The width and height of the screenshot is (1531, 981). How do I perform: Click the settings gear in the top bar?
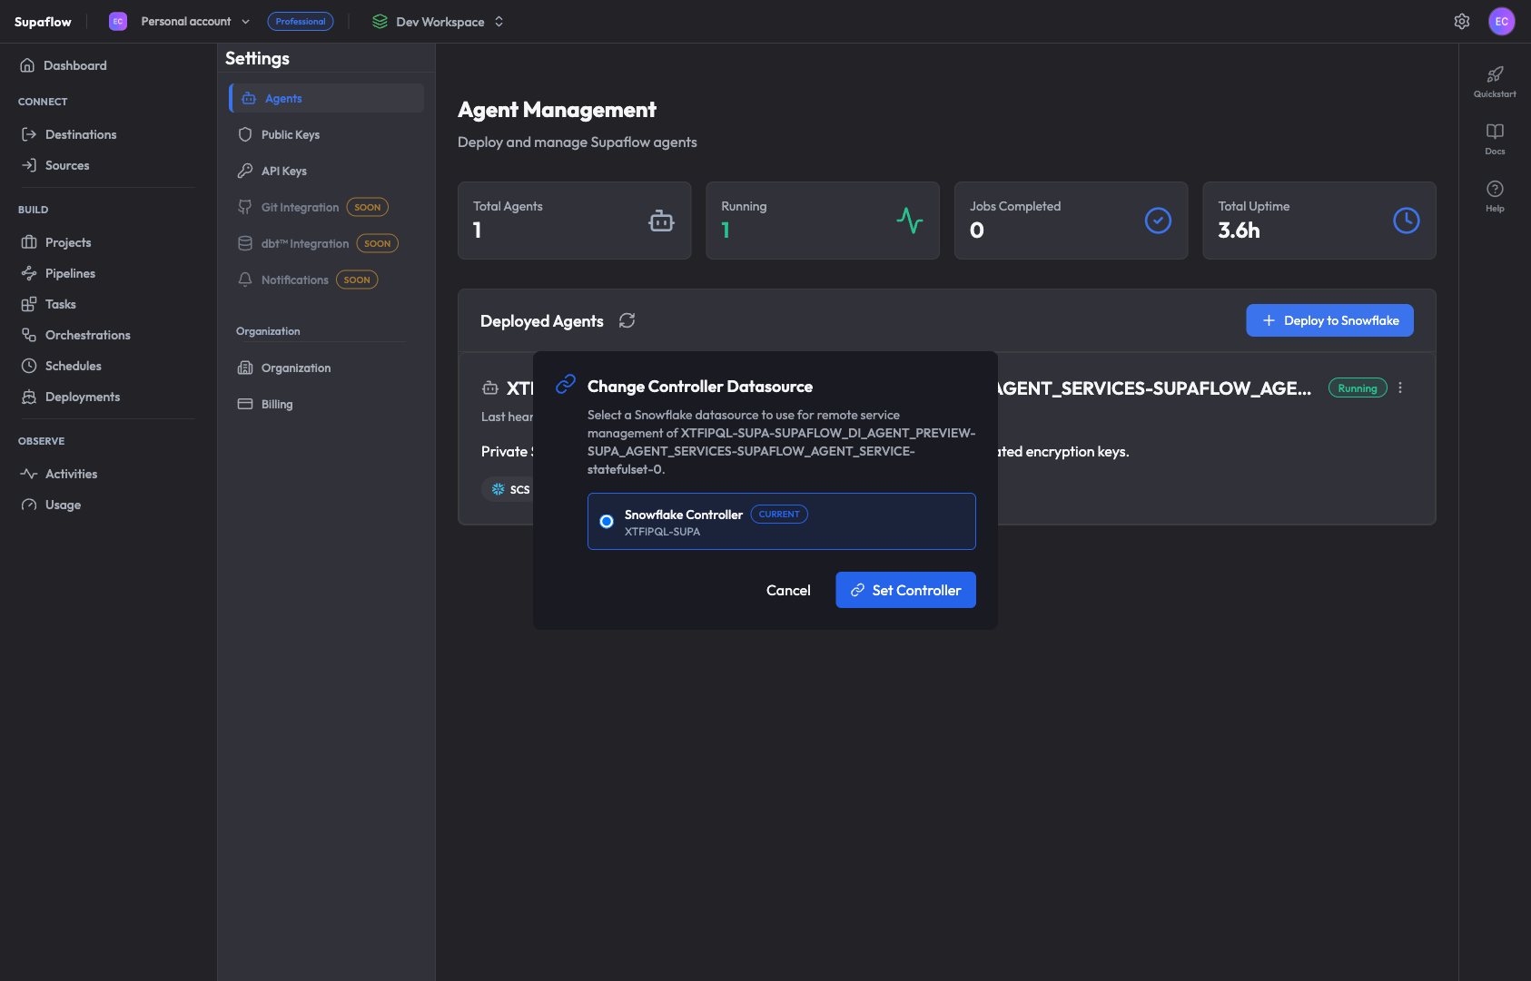coord(1462,21)
